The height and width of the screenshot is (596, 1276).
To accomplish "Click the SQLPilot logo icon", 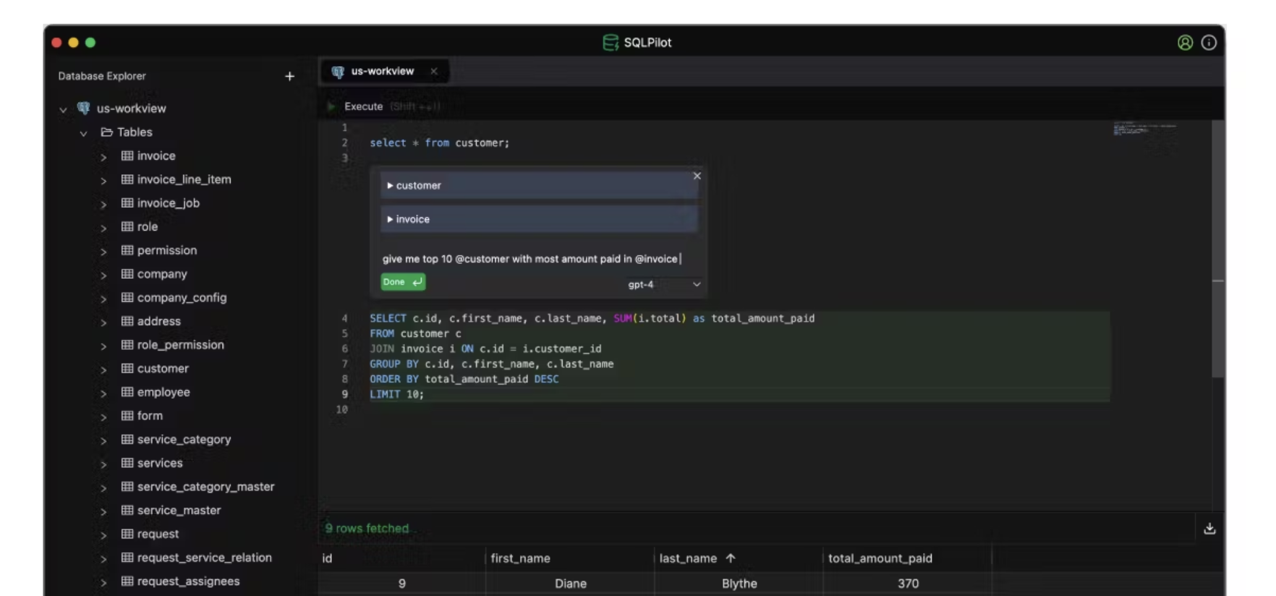I will pyautogui.click(x=610, y=43).
